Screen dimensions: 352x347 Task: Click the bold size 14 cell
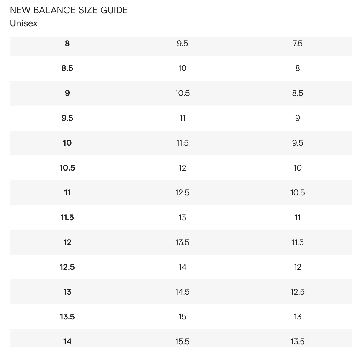(67, 342)
